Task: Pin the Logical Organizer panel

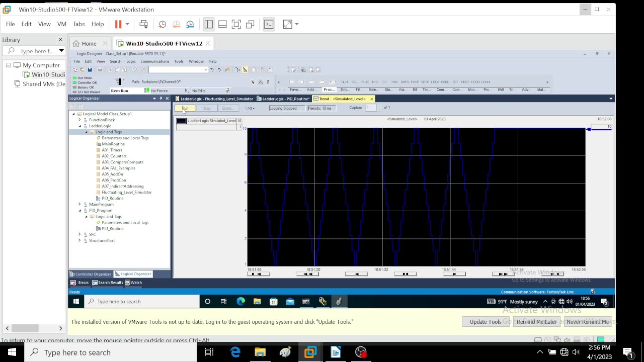Action: coord(160,99)
